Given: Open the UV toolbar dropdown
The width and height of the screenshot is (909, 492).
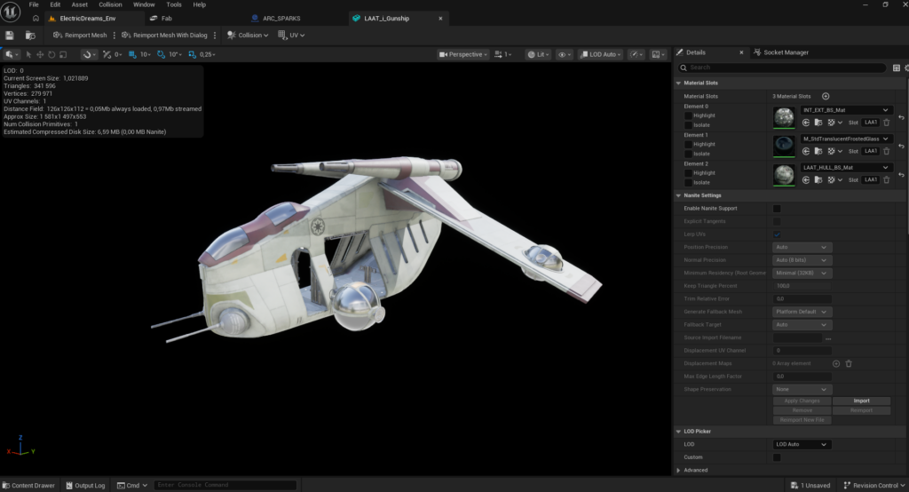Looking at the screenshot, I should click(x=291, y=36).
